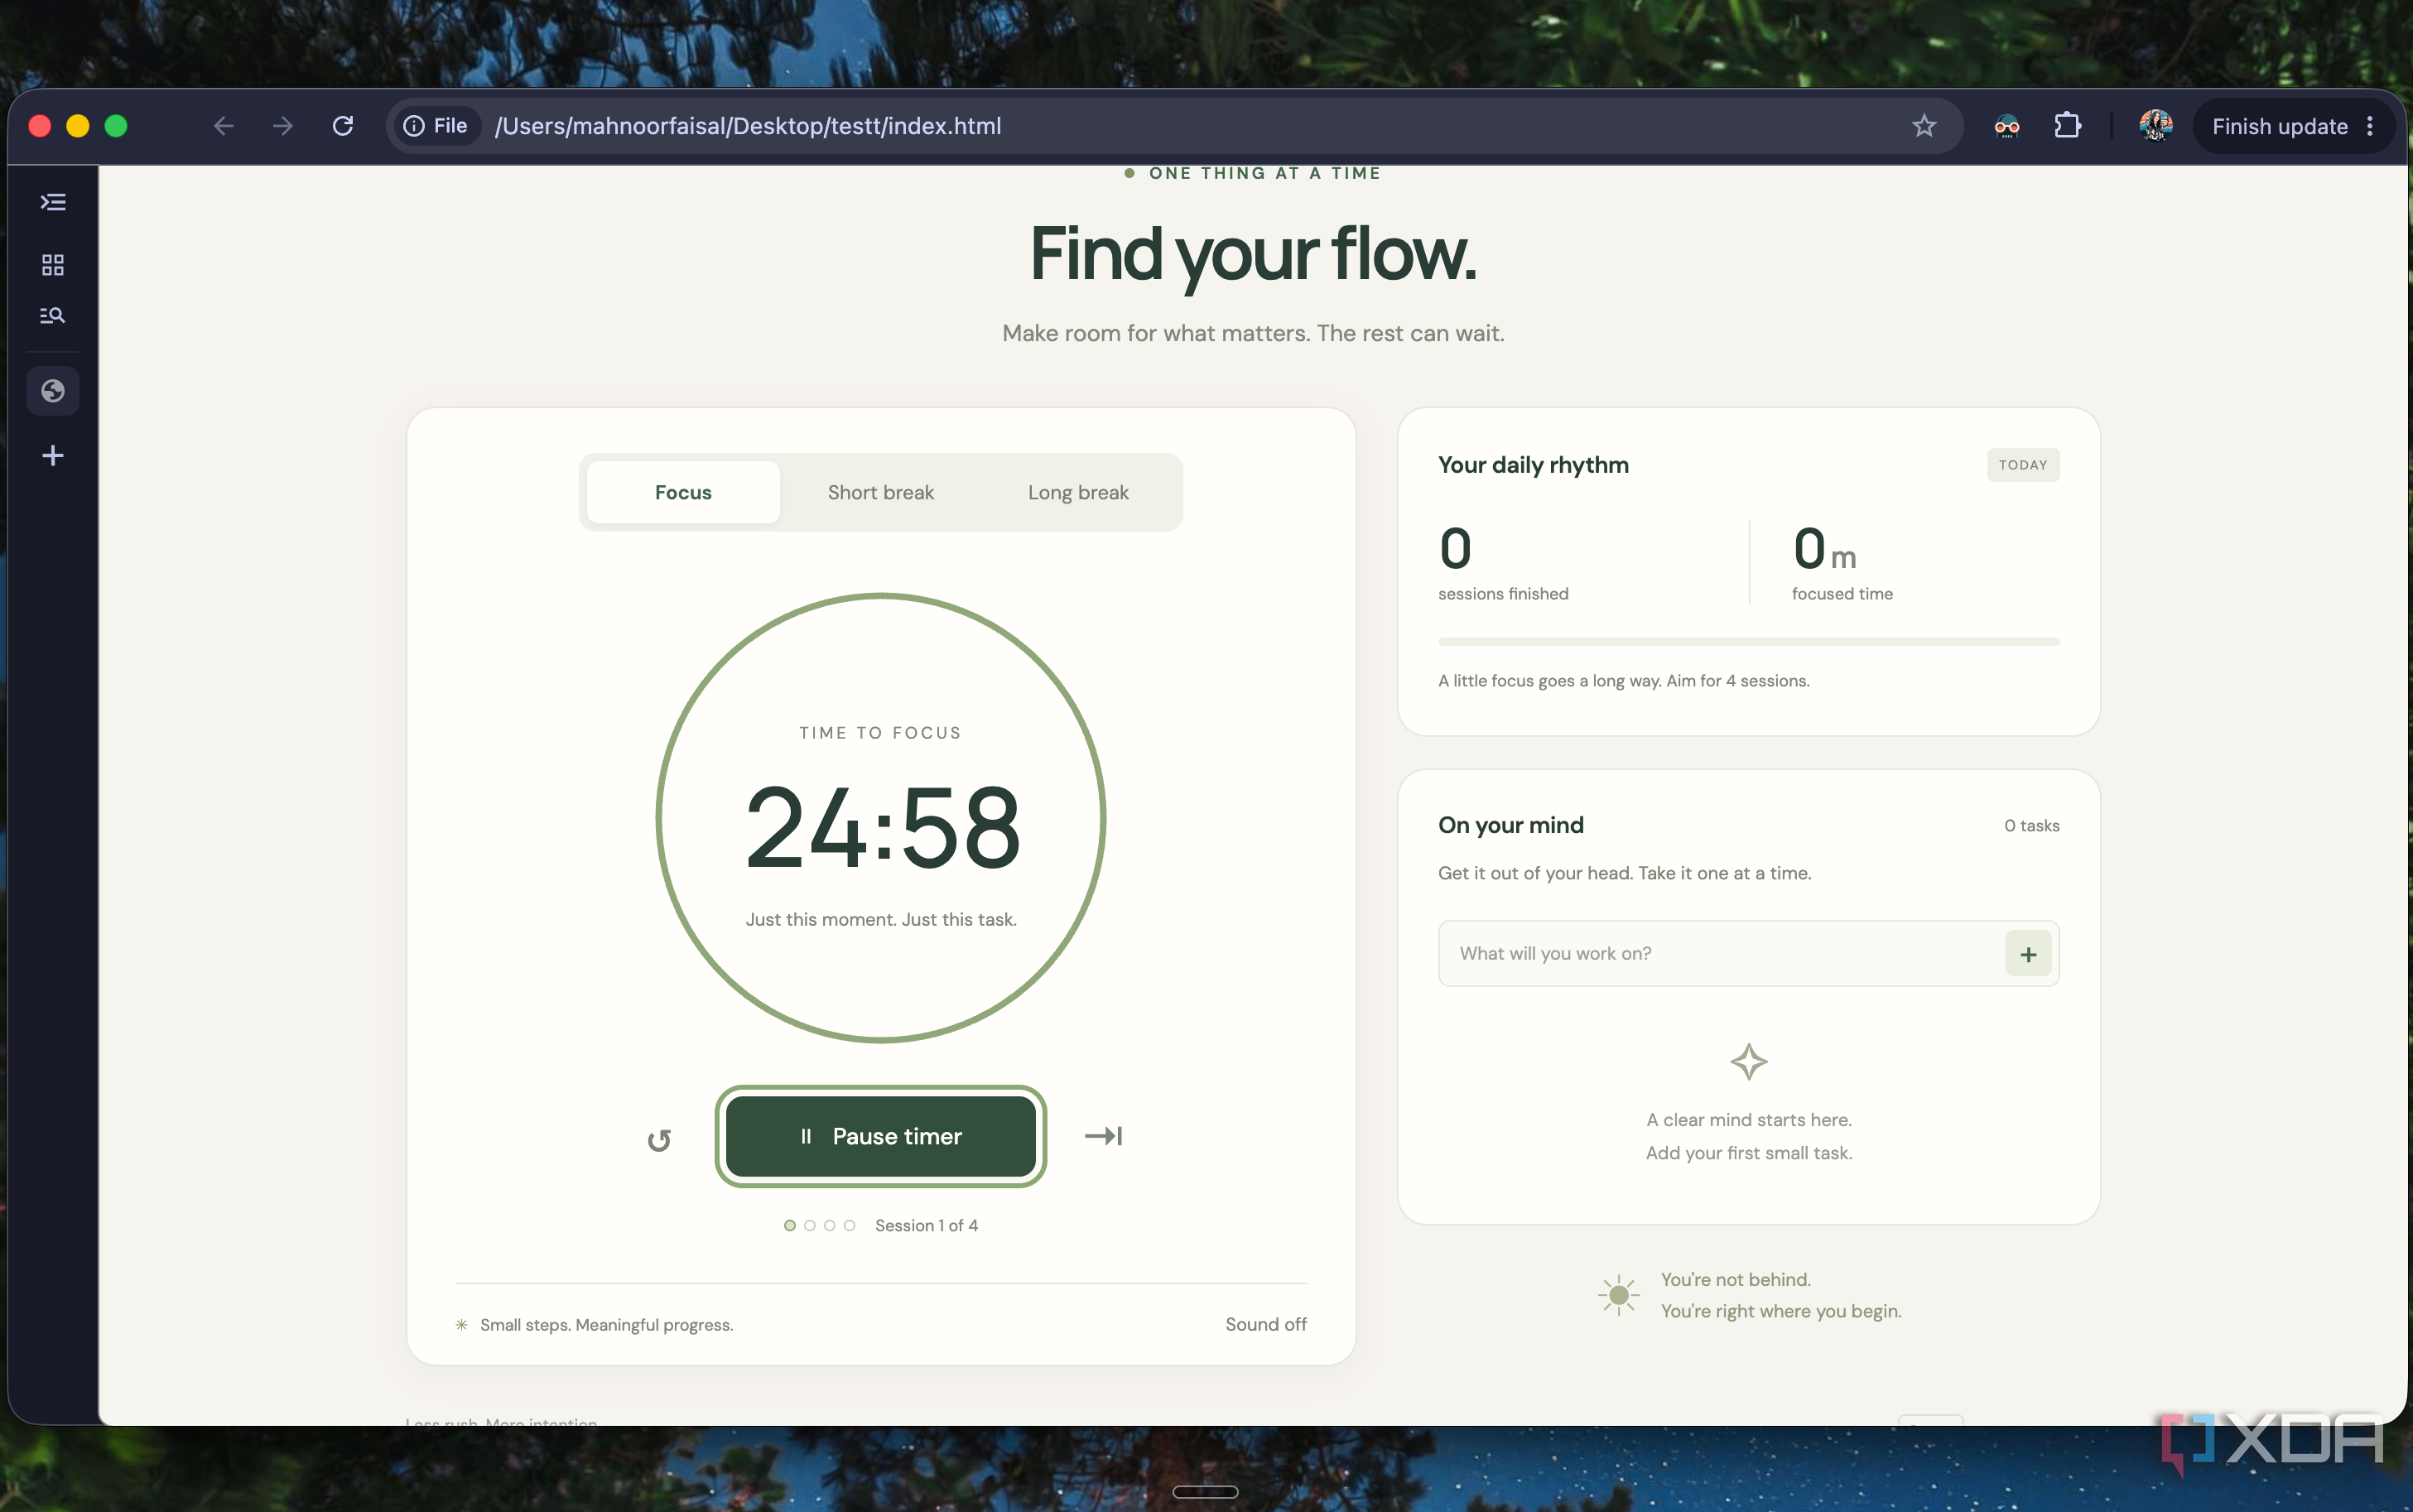
Task: Click the first session progress dot
Action: [790, 1226]
